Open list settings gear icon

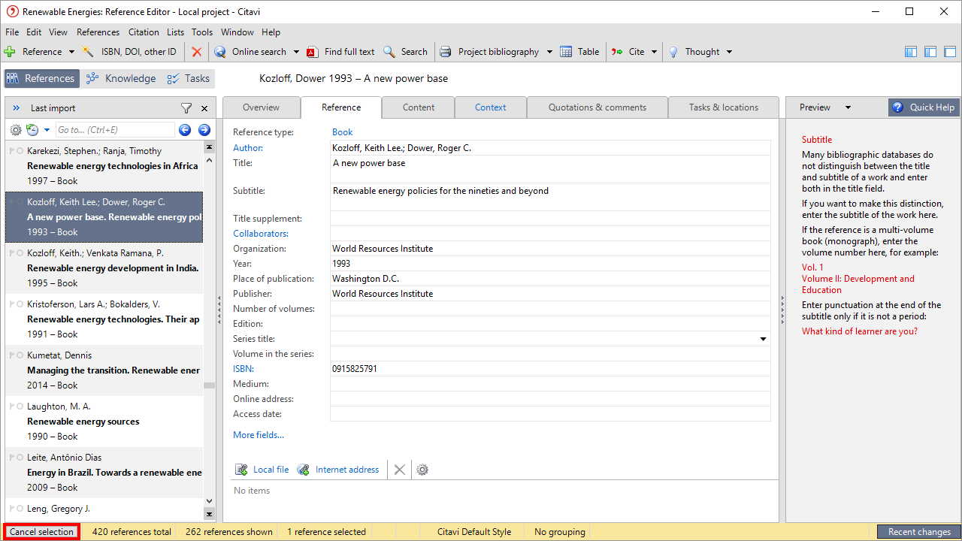[16, 130]
